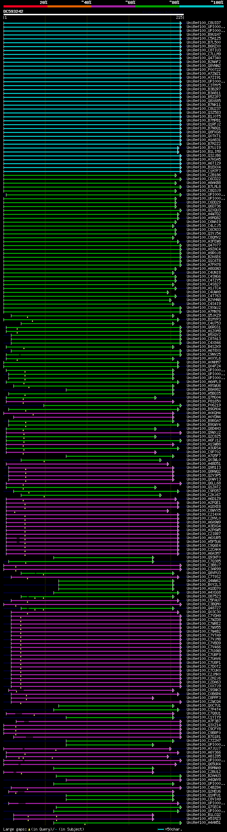The height and width of the screenshot is (832, 227).
Task: Select hit label UniRef100_Q7SEC4
Action: point(204,807)
